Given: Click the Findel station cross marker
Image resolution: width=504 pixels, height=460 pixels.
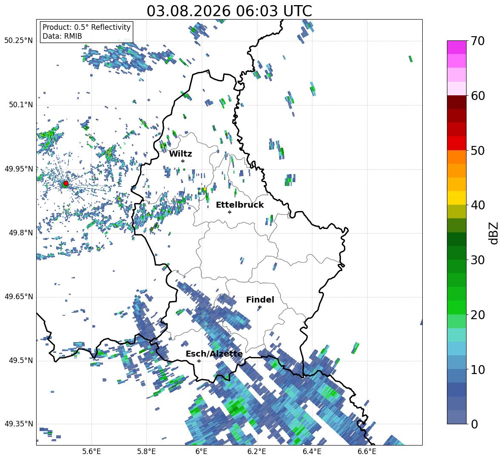Looking at the screenshot, I should coord(260,307).
